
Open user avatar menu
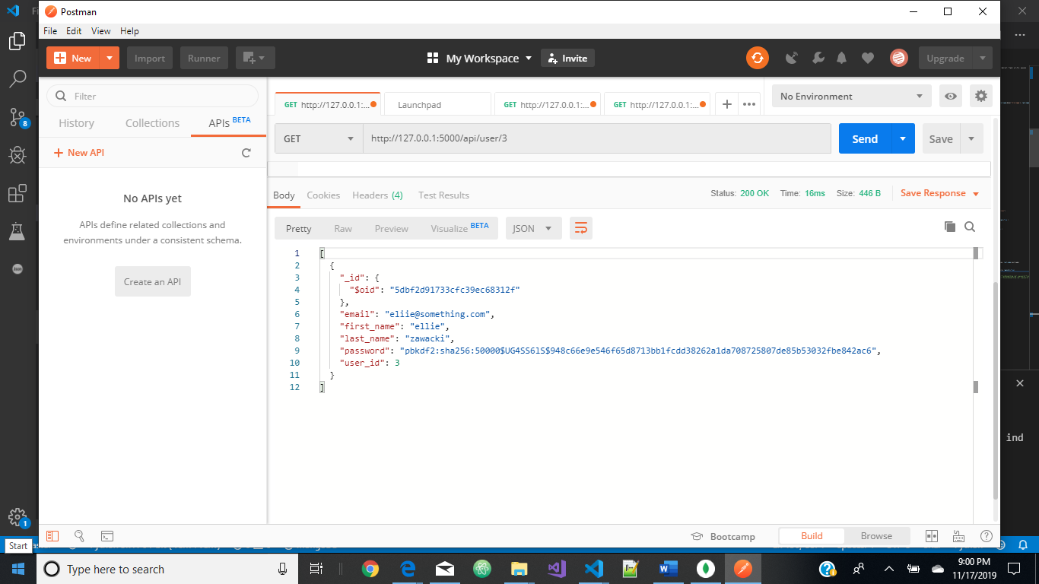click(x=899, y=58)
